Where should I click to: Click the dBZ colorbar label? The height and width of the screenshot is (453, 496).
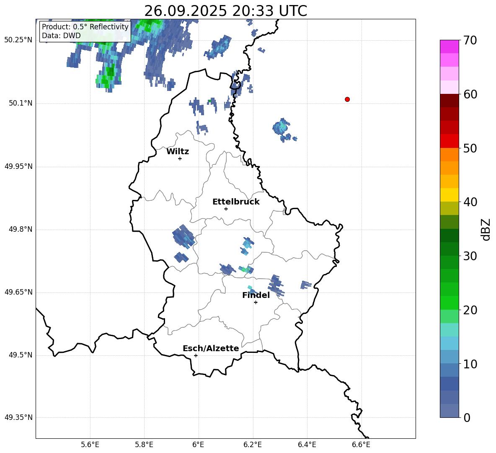(486, 229)
